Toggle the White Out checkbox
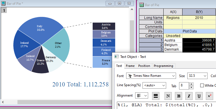Image resolution: width=216 pixels, height=109 pixels. pos(202,86)
